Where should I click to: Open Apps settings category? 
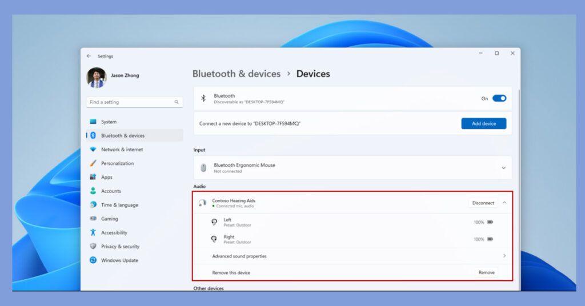(x=134, y=177)
